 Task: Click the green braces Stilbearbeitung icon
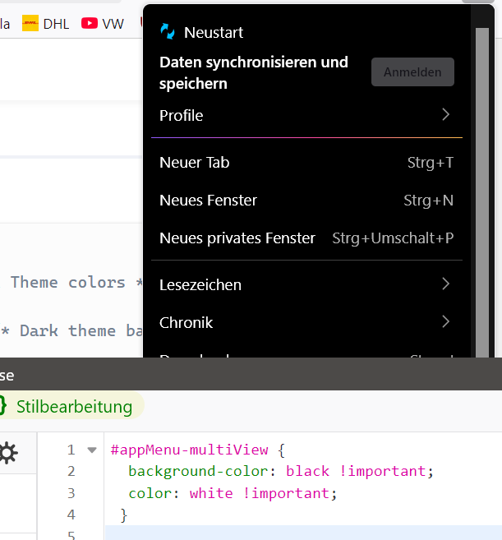tap(2, 406)
